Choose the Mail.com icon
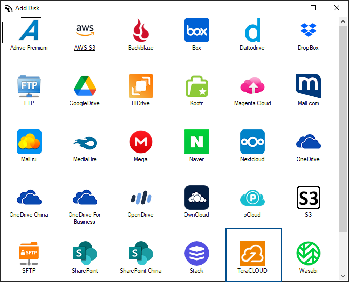This screenshot has height=282, width=349. 309,86
